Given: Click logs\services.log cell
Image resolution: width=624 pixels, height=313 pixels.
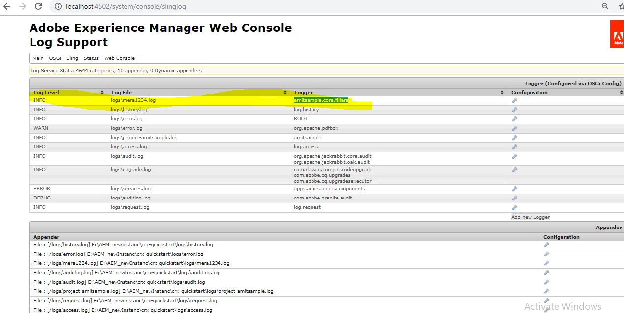Looking at the screenshot, I should pyautogui.click(x=131, y=189).
